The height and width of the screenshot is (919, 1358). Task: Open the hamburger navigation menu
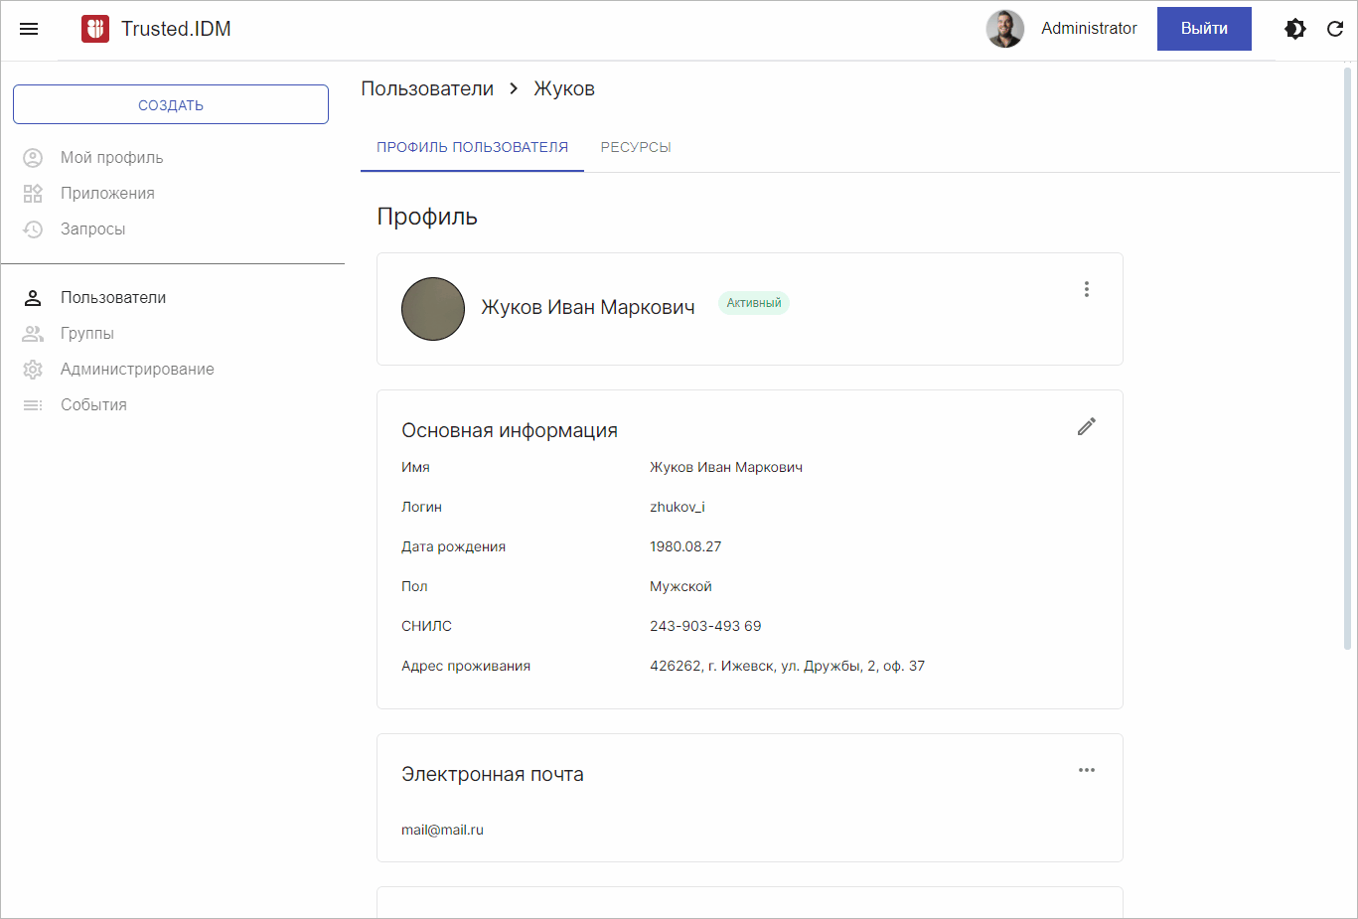pyautogui.click(x=28, y=29)
